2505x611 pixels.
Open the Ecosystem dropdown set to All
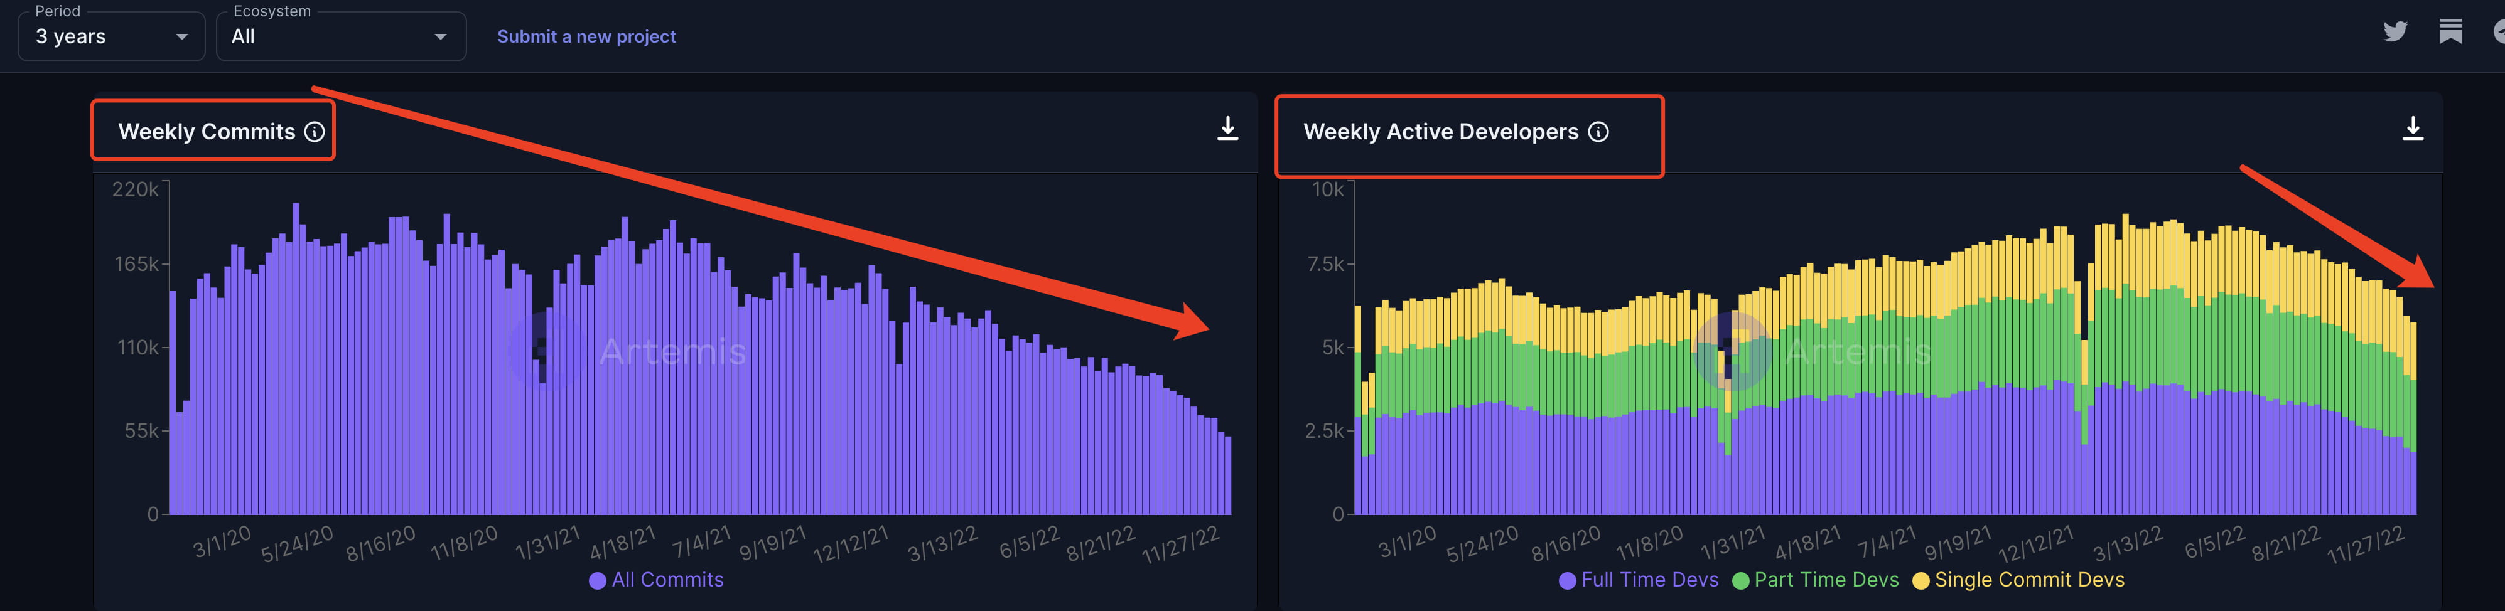click(x=340, y=37)
